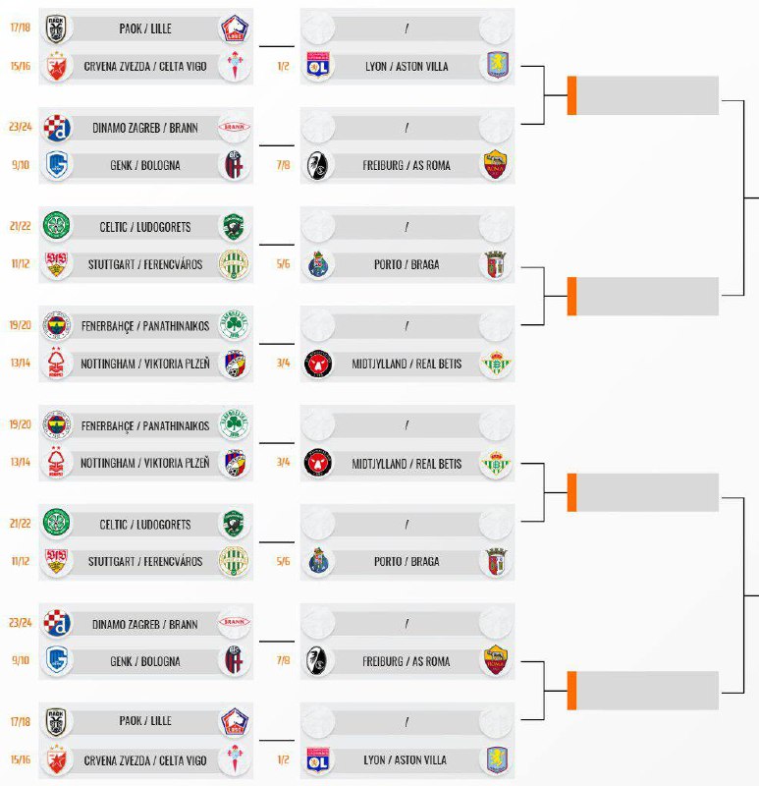Select the Midtjylland logo in the lower bracket half

319,463
